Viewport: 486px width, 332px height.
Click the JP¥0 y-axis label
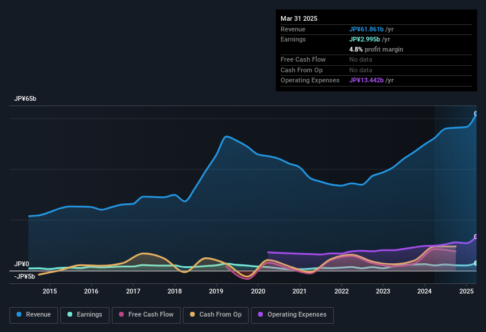(x=21, y=264)
